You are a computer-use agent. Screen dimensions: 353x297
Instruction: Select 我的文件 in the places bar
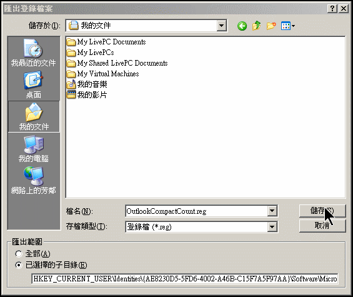(x=34, y=116)
